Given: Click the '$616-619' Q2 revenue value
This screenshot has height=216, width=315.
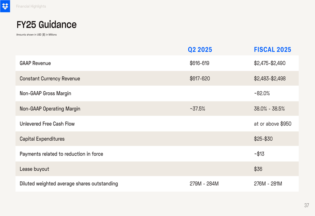Looking at the screenshot, I should tap(199, 63).
